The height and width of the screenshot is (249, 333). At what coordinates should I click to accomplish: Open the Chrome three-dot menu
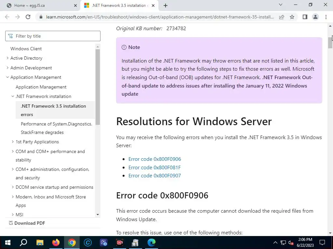pyautogui.click(x=326, y=17)
